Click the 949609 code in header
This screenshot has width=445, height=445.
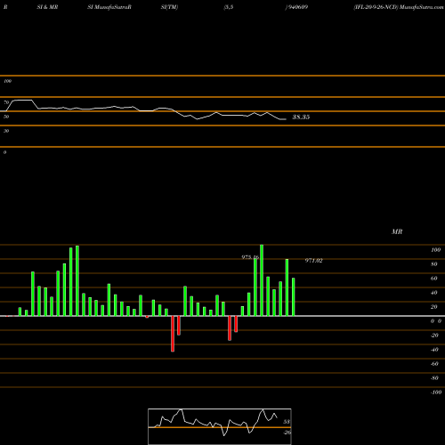coord(297,7)
